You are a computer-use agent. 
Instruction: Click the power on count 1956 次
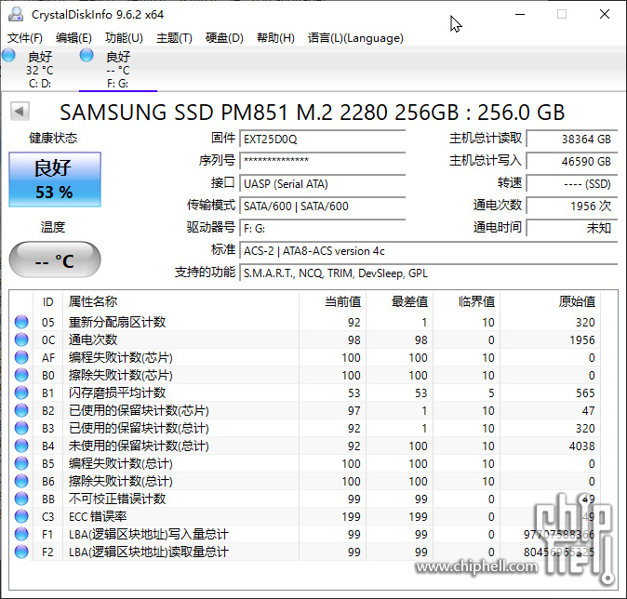coord(572,206)
